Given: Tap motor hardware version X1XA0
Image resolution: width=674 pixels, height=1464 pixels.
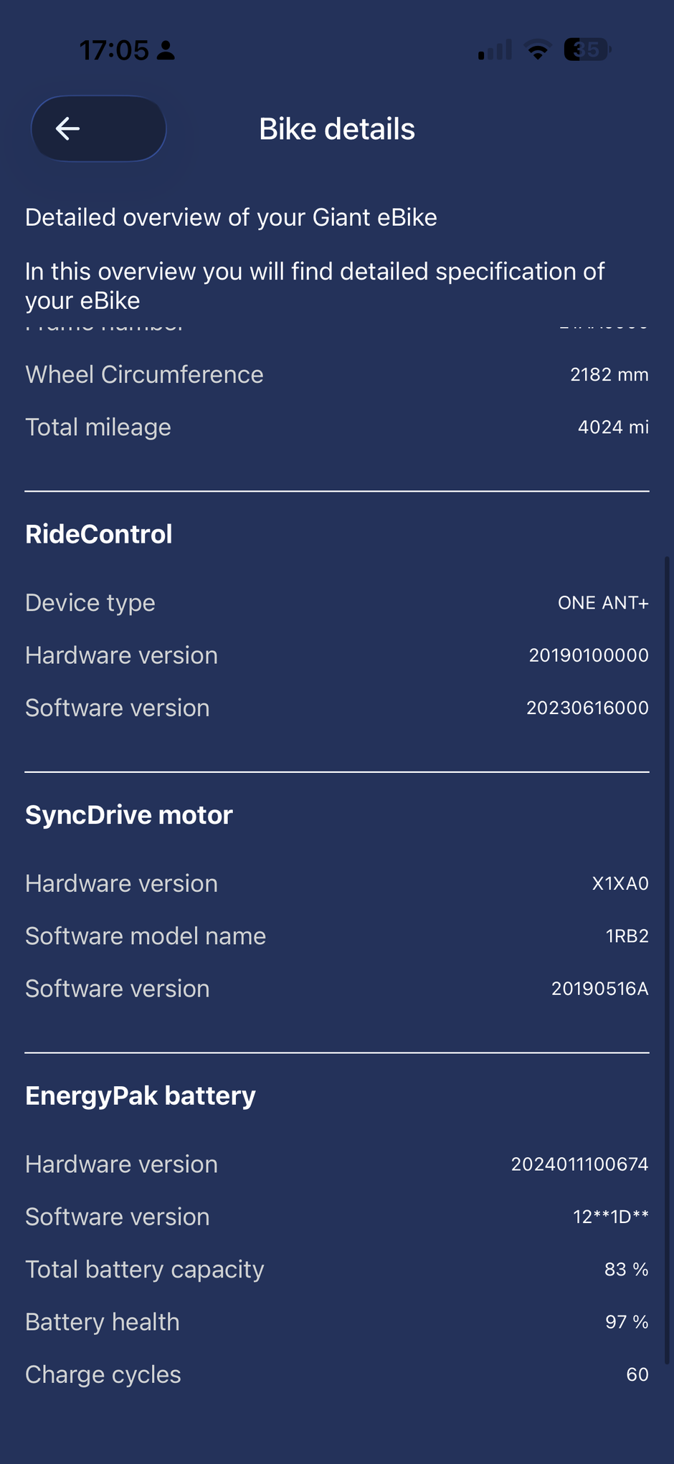Looking at the screenshot, I should pyautogui.click(x=620, y=883).
